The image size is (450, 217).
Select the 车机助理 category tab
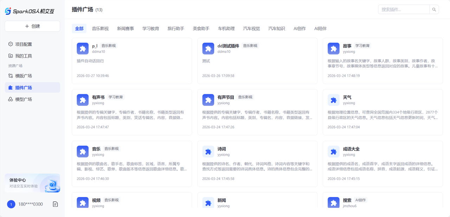click(226, 28)
